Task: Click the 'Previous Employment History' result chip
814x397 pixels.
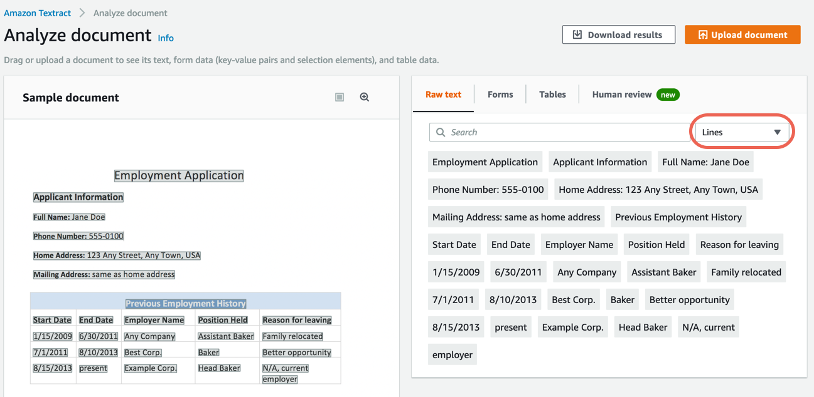Action: [678, 217]
